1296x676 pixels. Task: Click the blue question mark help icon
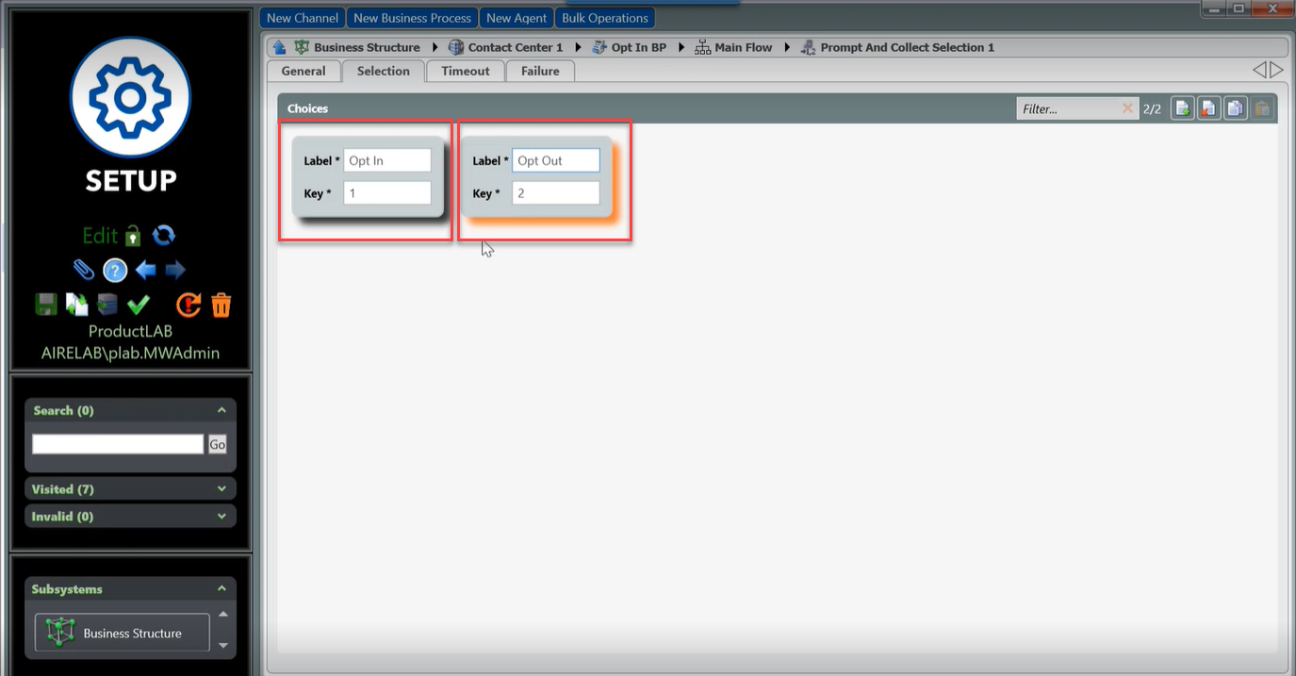coord(115,271)
